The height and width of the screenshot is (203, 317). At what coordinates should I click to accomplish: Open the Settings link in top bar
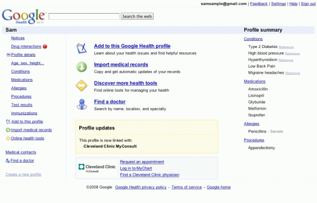pos(278,4)
